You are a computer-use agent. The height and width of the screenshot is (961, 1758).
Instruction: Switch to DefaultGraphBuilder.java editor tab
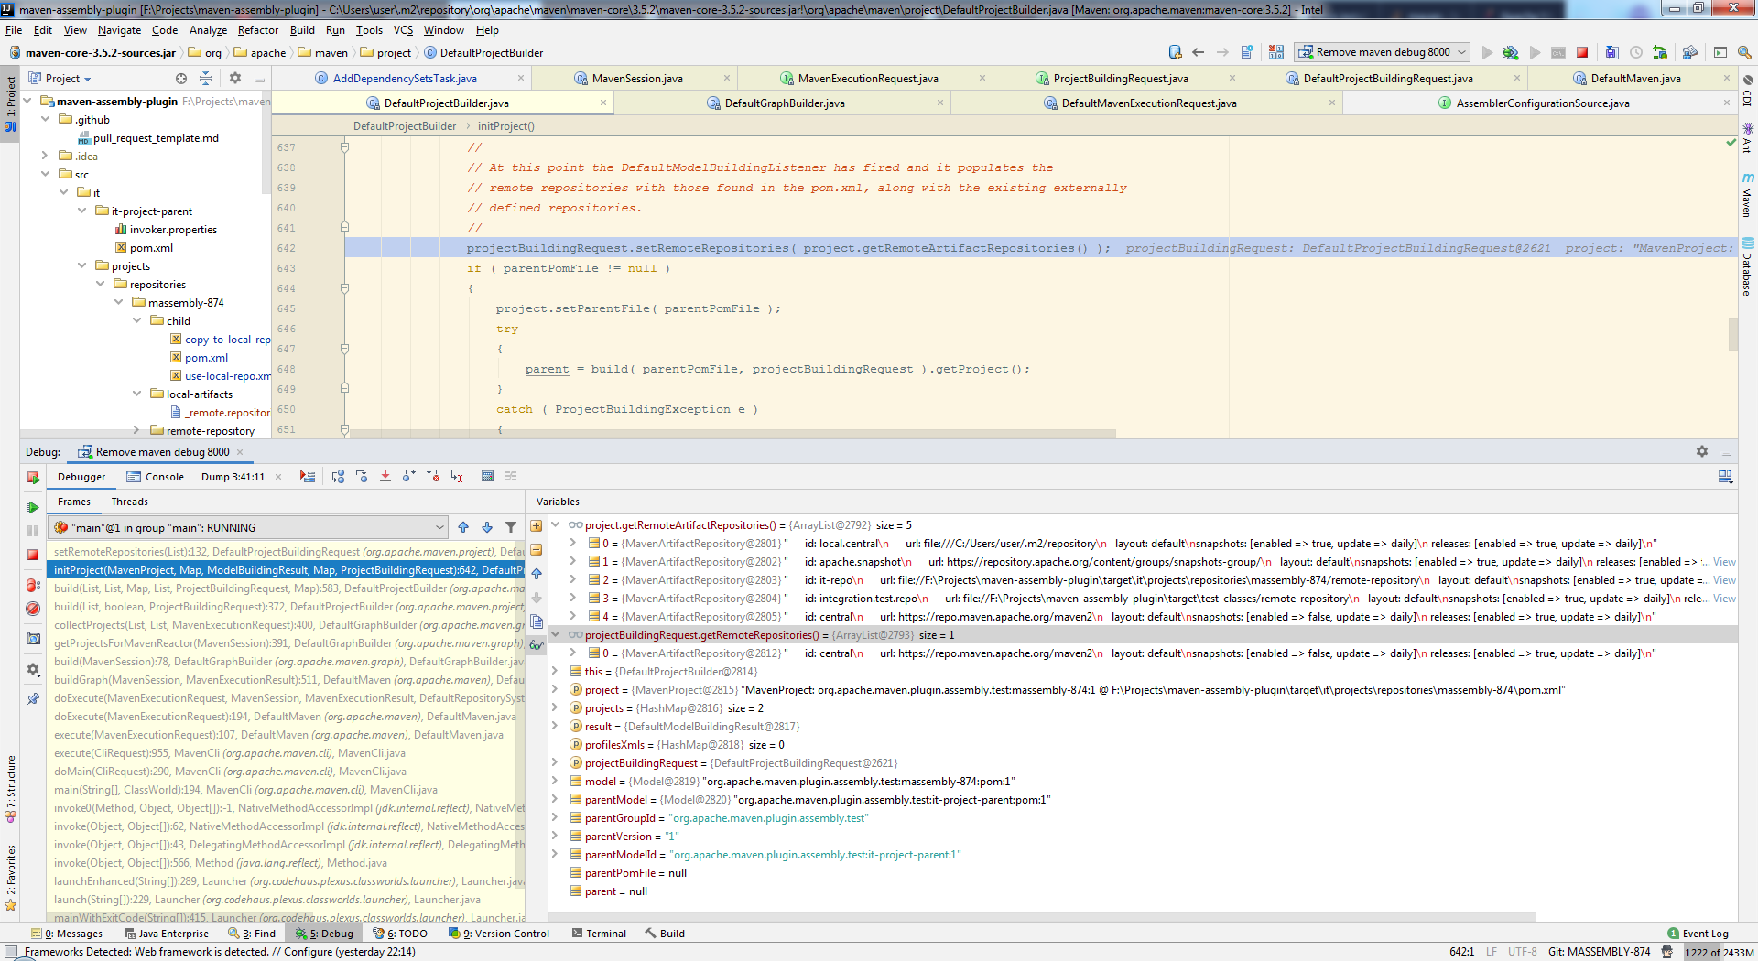coord(785,103)
